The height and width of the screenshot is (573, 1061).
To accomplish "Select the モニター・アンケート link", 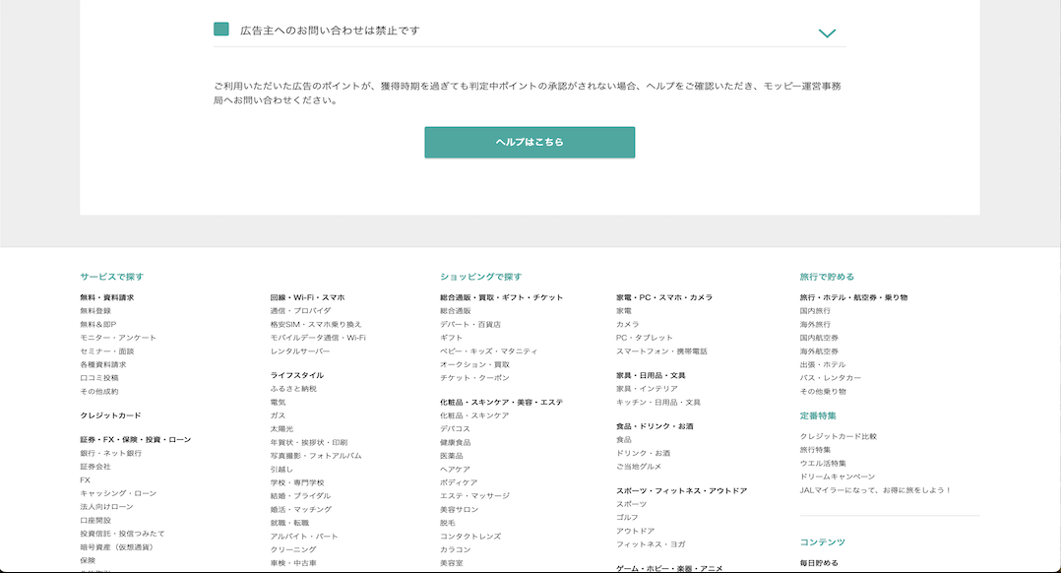I will [x=118, y=338].
